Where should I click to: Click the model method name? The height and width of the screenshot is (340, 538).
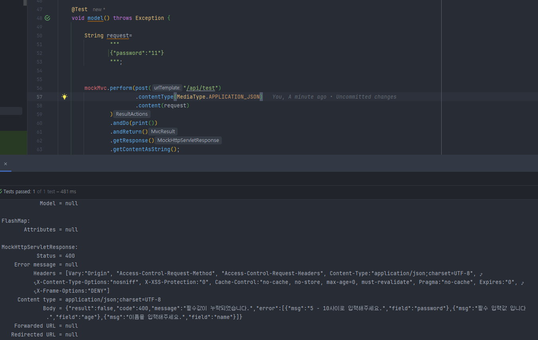coord(96,18)
